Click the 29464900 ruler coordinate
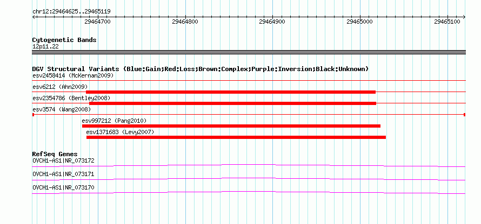 tap(272, 22)
